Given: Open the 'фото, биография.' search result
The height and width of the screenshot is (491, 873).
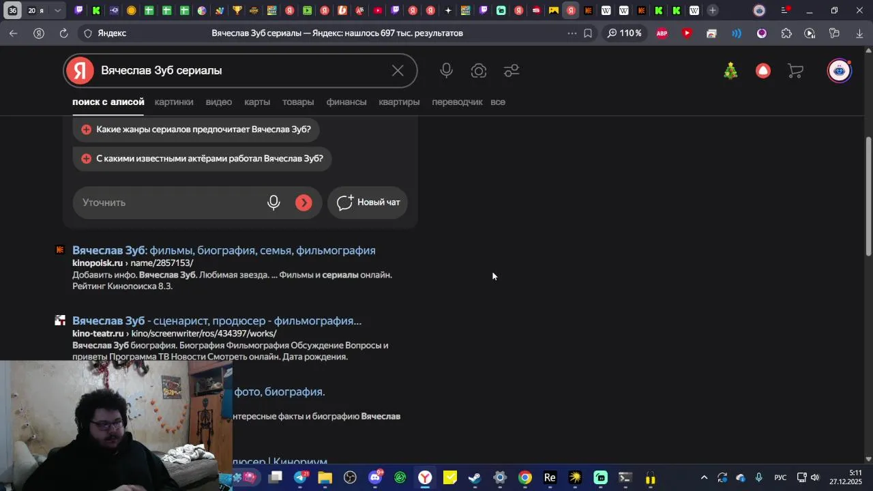Looking at the screenshot, I should 280,391.
